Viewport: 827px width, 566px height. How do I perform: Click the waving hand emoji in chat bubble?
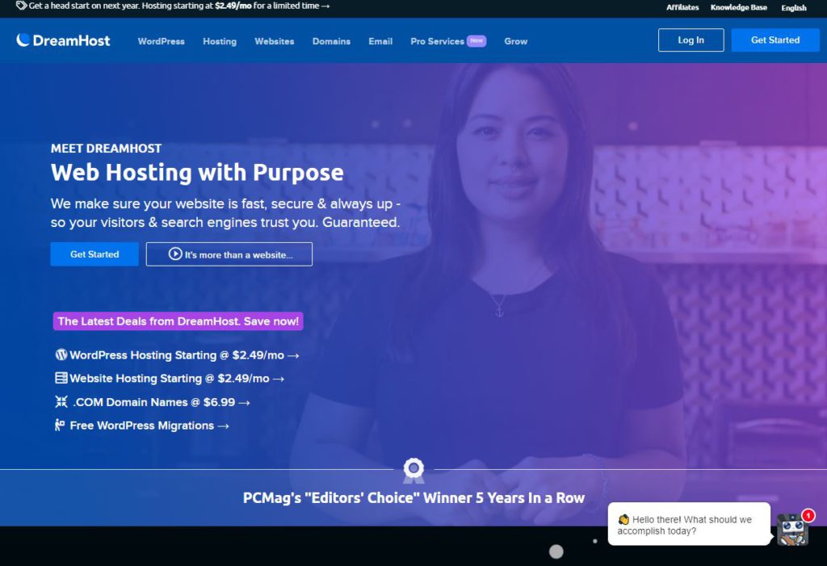click(623, 520)
